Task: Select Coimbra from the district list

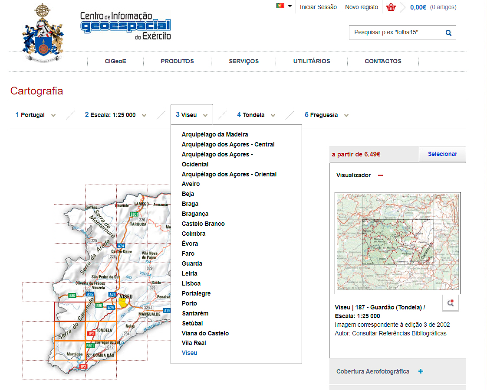Action: [x=194, y=234]
